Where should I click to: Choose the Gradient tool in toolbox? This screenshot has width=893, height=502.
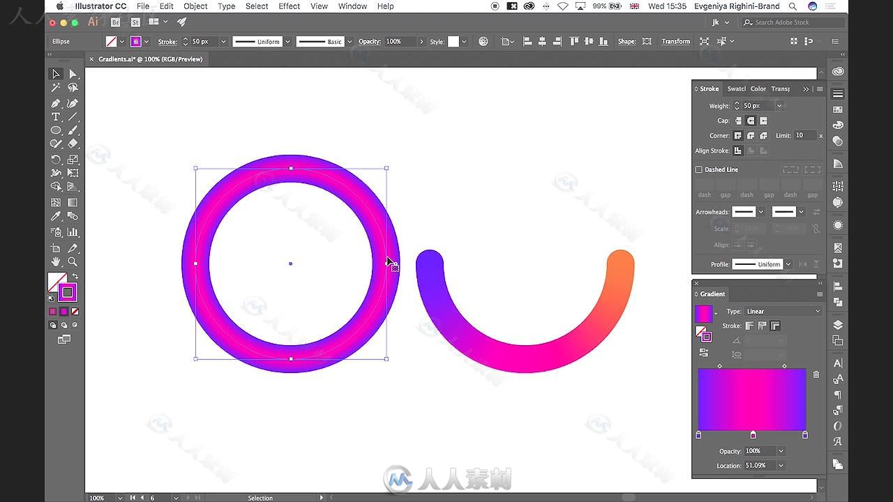(73, 203)
